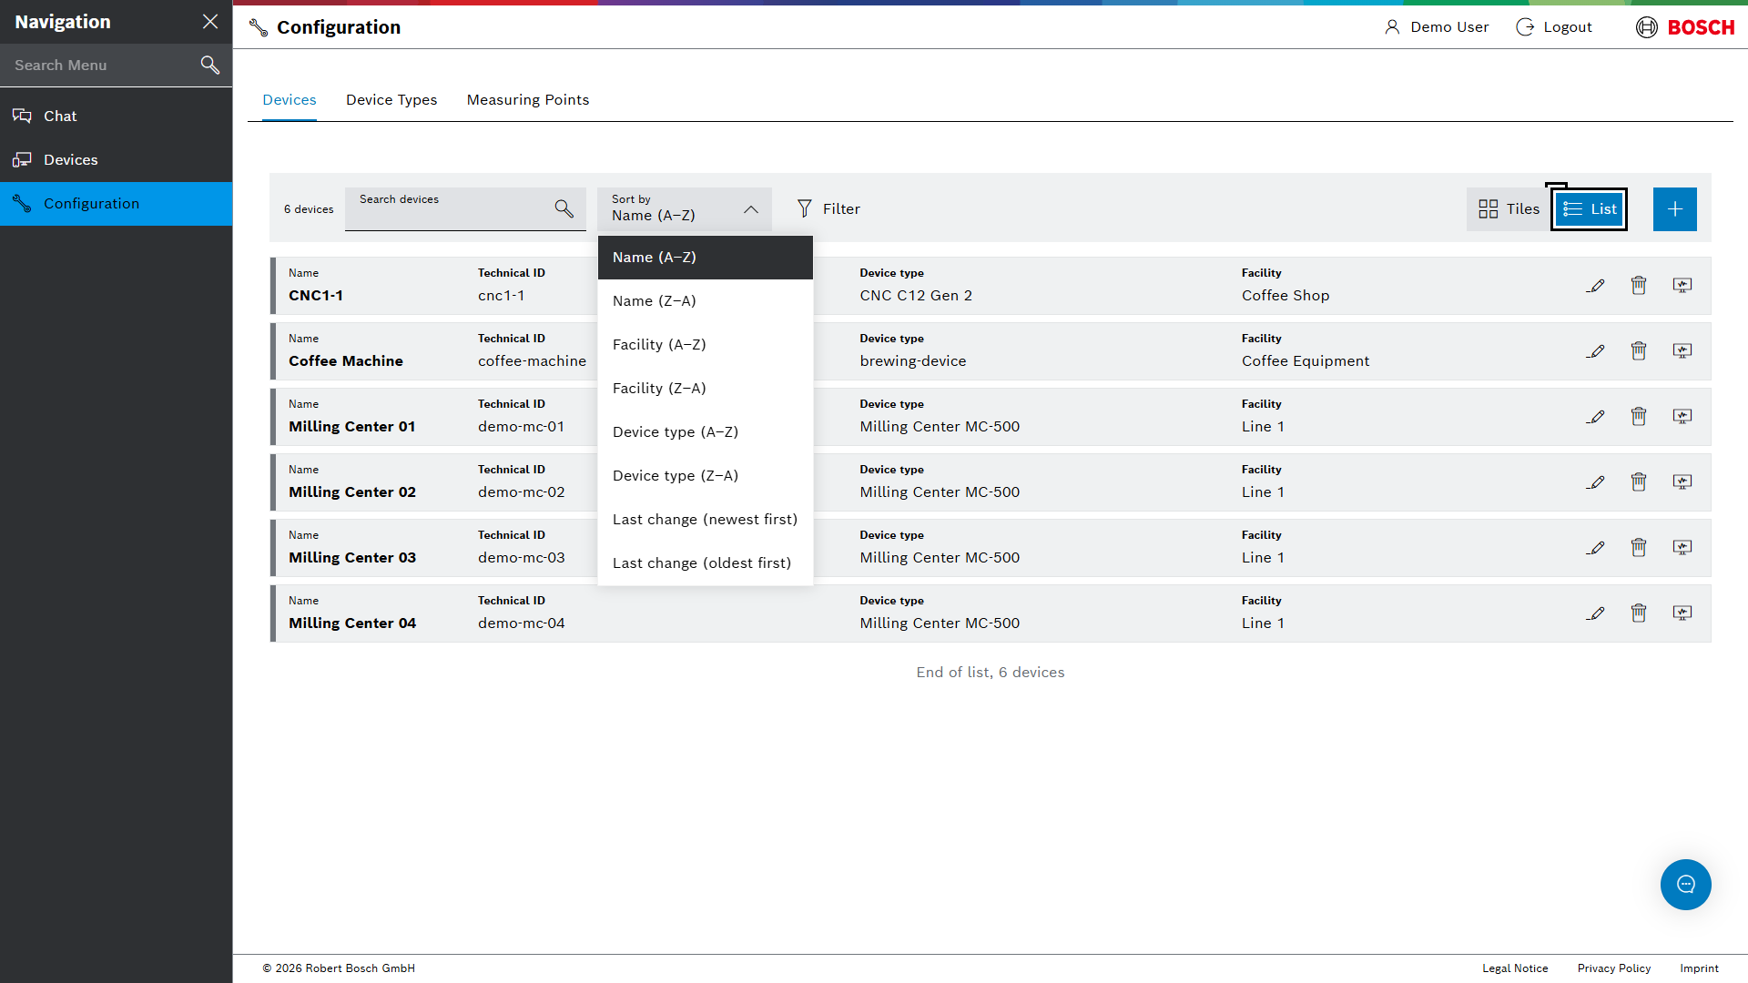The width and height of the screenshot is (1748, 983).
Task: Delete Milling Center 03 via trash icon
Action: 1639,548
